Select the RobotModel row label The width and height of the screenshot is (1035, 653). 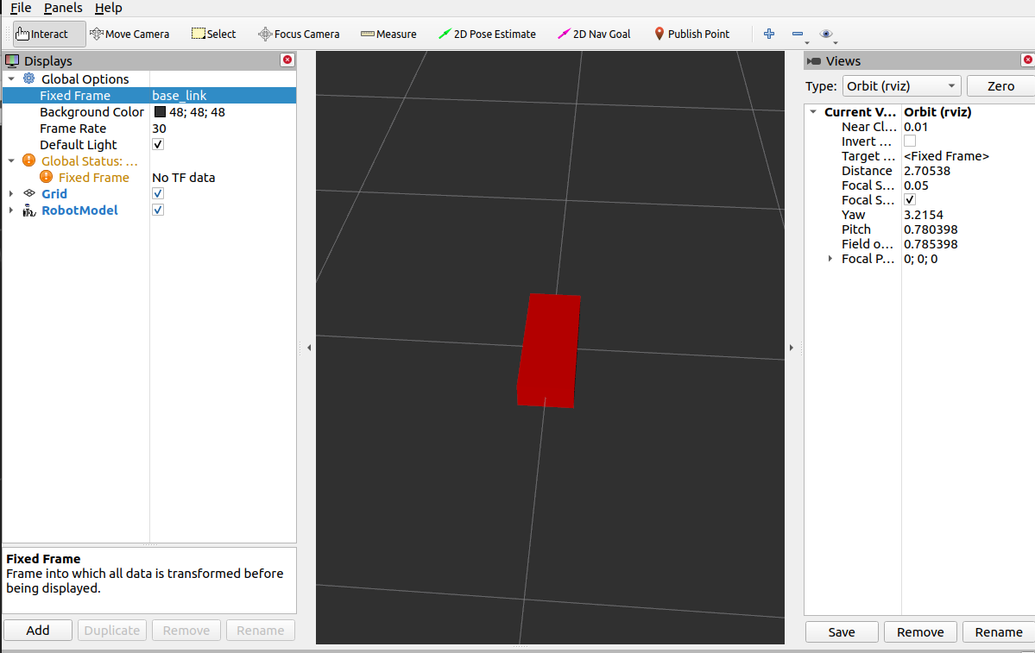coord(79,210)
